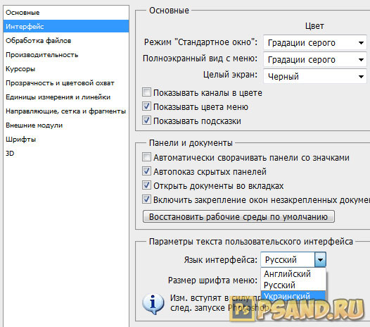The width and height of the screenshot is (370, 327).
Task: Toggle Автоматически сворачивать панели со значками
Action: tap(146, 157)
